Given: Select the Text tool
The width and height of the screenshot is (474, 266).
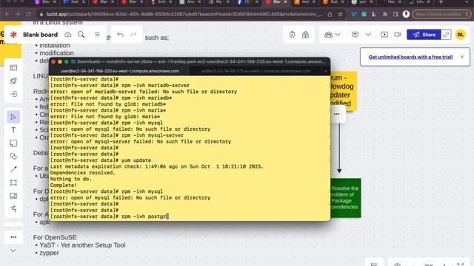Looking at the screenshot, I should click(13, 130).
